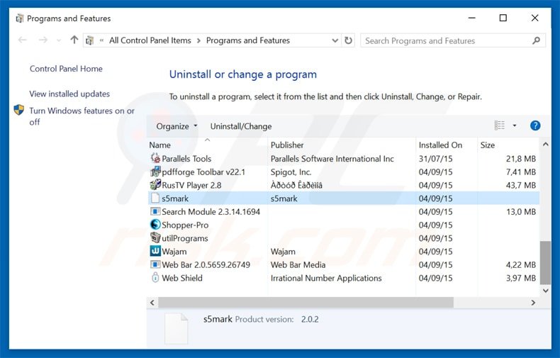Open the view options dropdown arrow

click(x=515, y=126)
